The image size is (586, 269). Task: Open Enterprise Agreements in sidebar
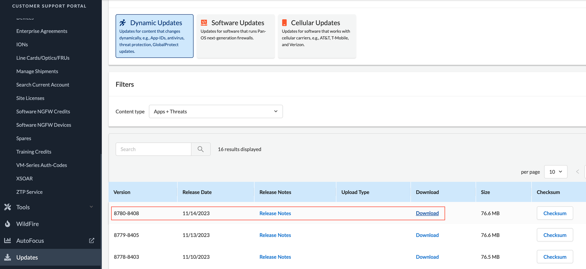coord(42,31)
